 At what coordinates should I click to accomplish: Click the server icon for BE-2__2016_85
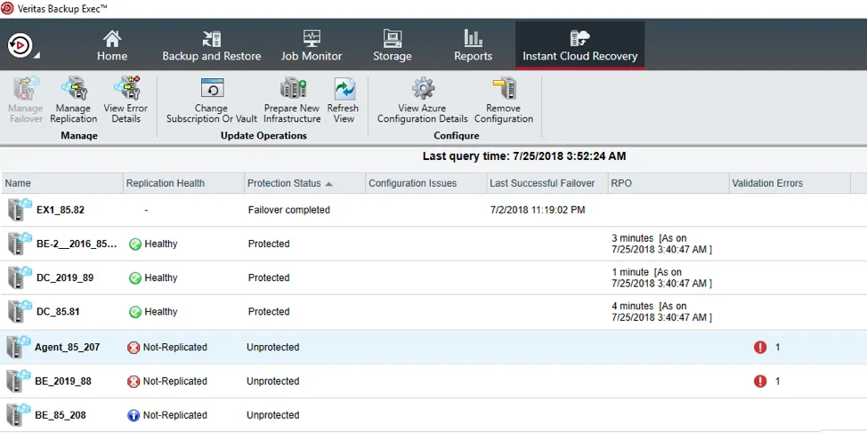[x=19, y=244]
